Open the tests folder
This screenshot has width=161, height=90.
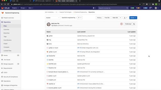pyautogui.click(x=50, y=44)
